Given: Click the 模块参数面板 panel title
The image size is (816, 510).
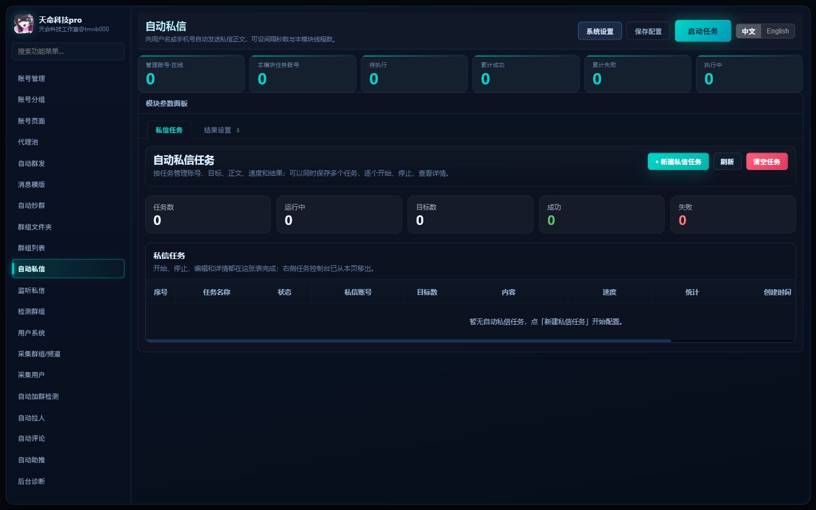Looking at the screenshot, I should 167,103.
